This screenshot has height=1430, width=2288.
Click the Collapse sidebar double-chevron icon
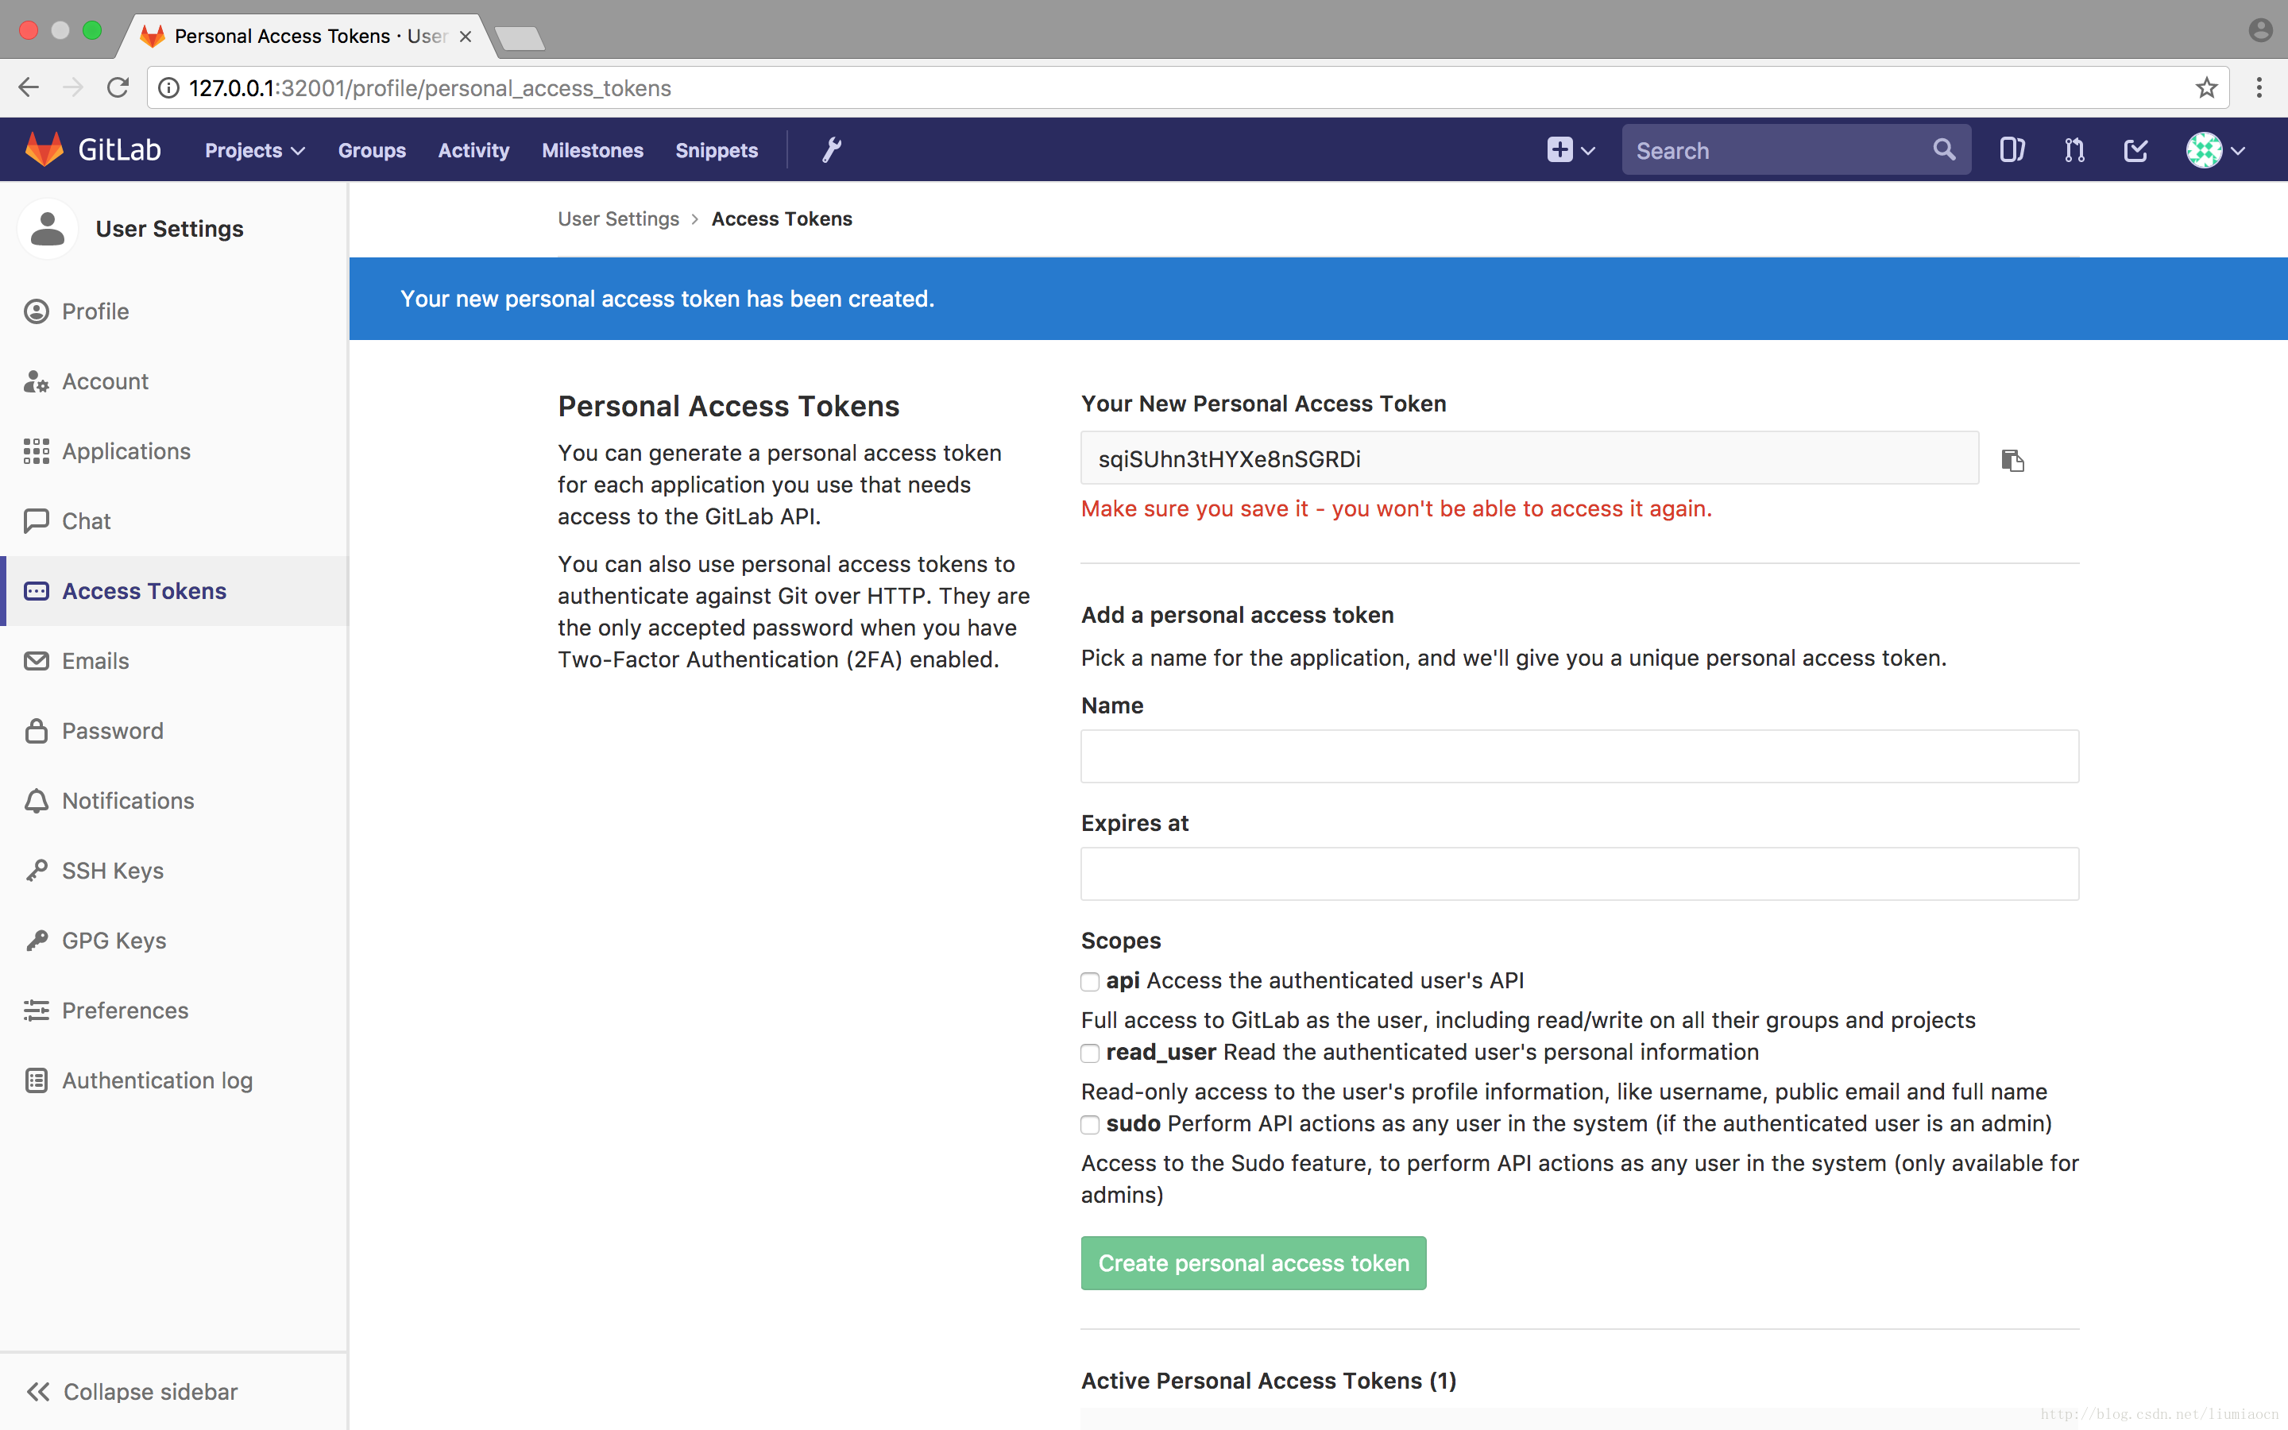pyautogui.click(x=38, y=1391)
